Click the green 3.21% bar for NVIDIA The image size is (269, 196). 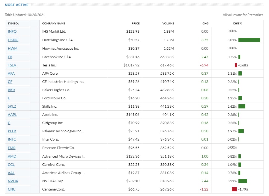pos(243,181)
